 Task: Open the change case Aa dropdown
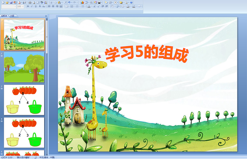[x=44, y=6]
